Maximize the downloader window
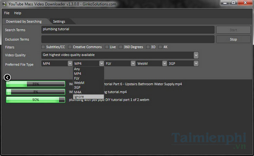The width and height of the screenshot is (254, 156). (234, 3)
